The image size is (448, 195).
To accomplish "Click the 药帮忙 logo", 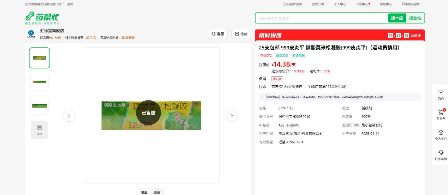I will coord(42,18).
